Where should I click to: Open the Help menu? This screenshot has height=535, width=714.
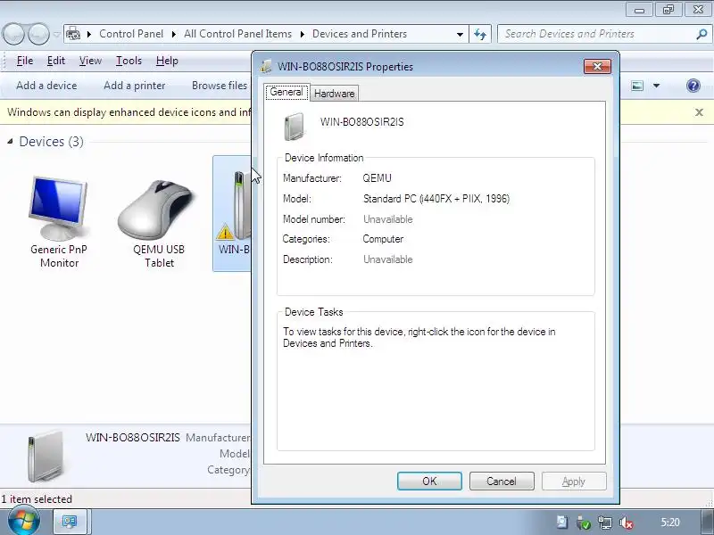point(167,61)
